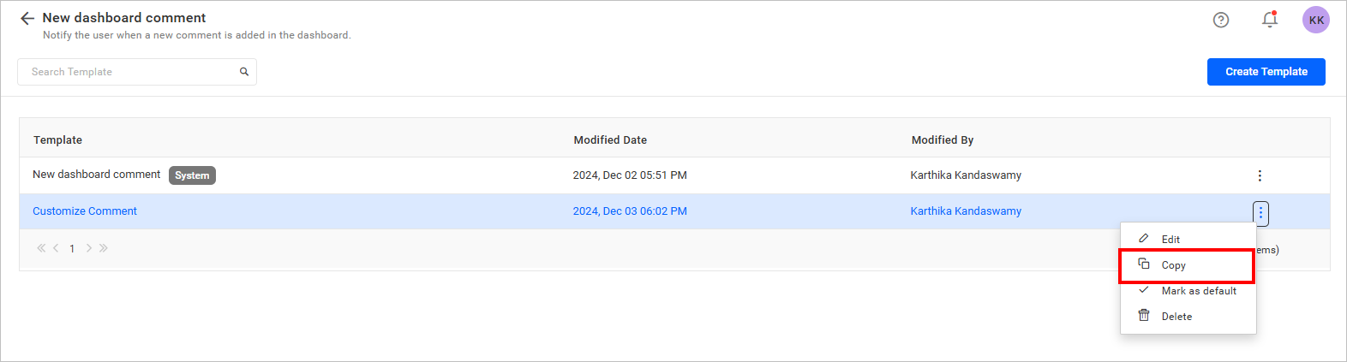Screen dimensions: 1347x362
Task: Click the Create Template button
Action: click(x=1266, y=72)
